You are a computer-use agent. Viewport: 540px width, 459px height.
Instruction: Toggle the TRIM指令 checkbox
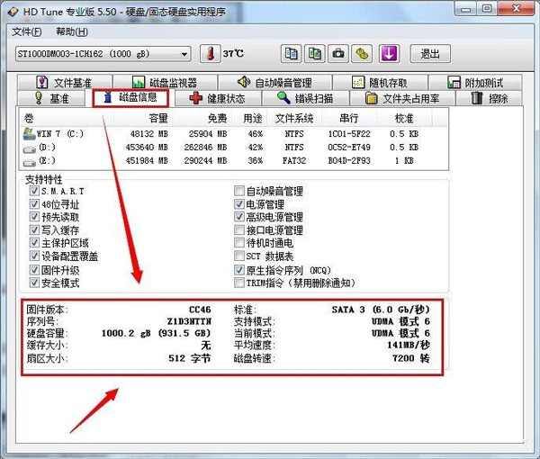click(x=239, y=283)
